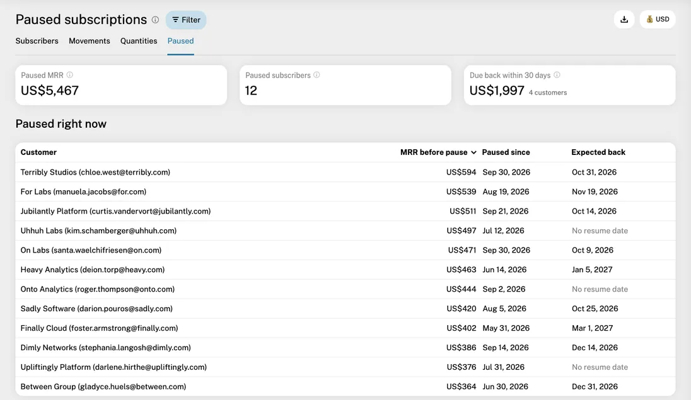The height and width of the screenshot is (400, 691).
Task: Open Heavy Analytics customer row
Action: (345, 270)
